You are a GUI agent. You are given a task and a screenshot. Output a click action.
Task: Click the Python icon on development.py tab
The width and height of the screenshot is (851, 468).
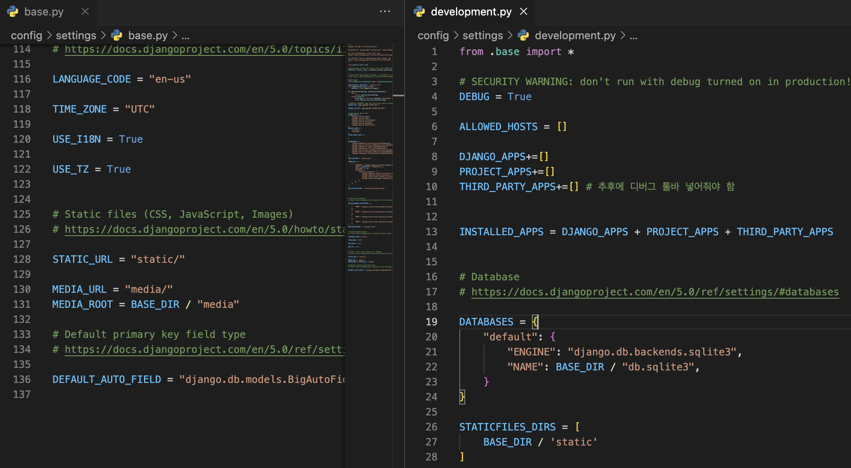pyautogui.click(x=419, y=12)
